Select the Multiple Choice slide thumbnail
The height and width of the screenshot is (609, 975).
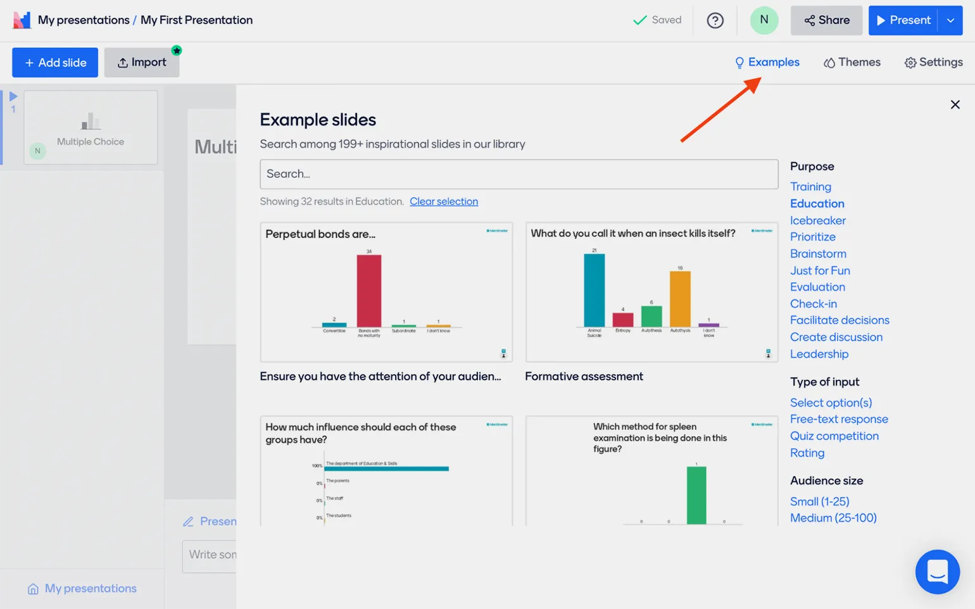91,128
